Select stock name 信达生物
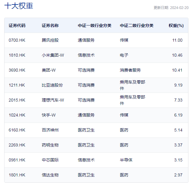Screen dimensions: 192x186 coord(50,175)
